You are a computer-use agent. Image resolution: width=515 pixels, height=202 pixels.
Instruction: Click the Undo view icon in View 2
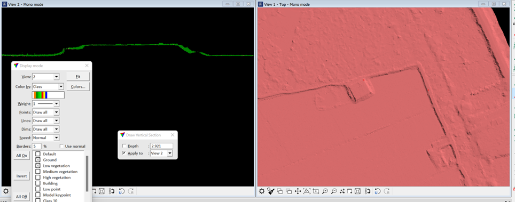click(x=121, y=191)
